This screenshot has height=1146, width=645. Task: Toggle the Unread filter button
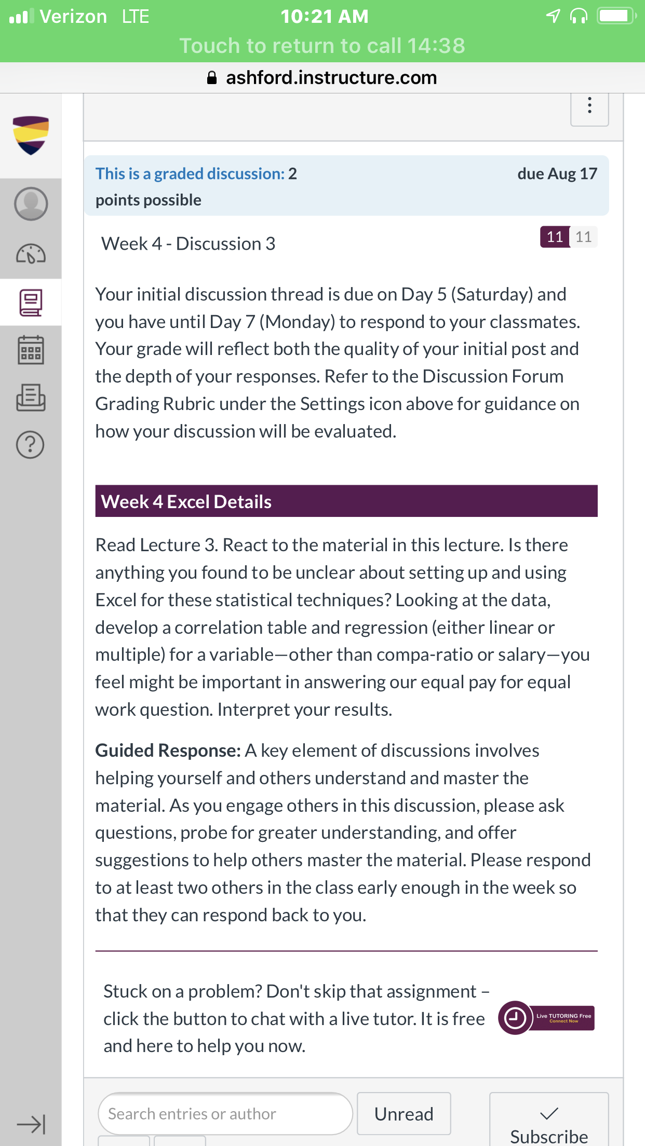pos(404,1114)
